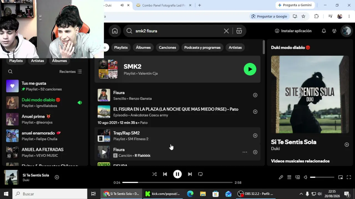Filter search results by Álbumes
The width and height of the screenshot is (355, 199).
(x=143, y=48)
